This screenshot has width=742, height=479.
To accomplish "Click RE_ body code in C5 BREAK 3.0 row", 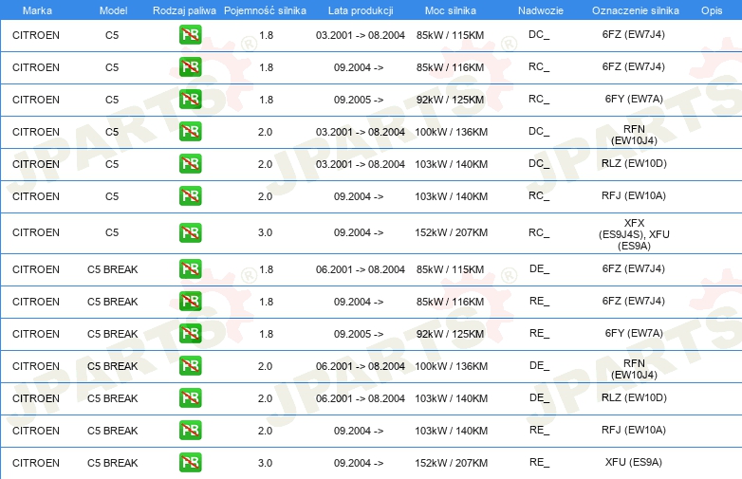I will tap(540, 462).
